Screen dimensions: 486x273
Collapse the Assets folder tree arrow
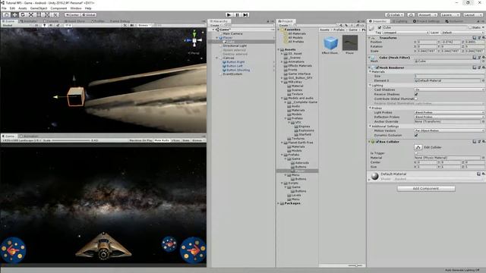[x=279, y=49]
